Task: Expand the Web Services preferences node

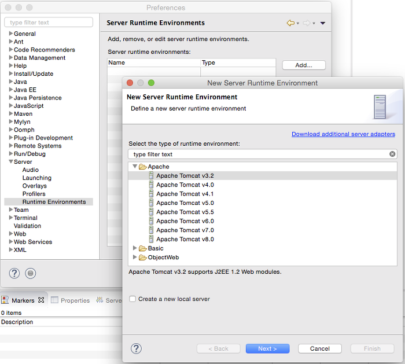Action: (x=11, y=241)
